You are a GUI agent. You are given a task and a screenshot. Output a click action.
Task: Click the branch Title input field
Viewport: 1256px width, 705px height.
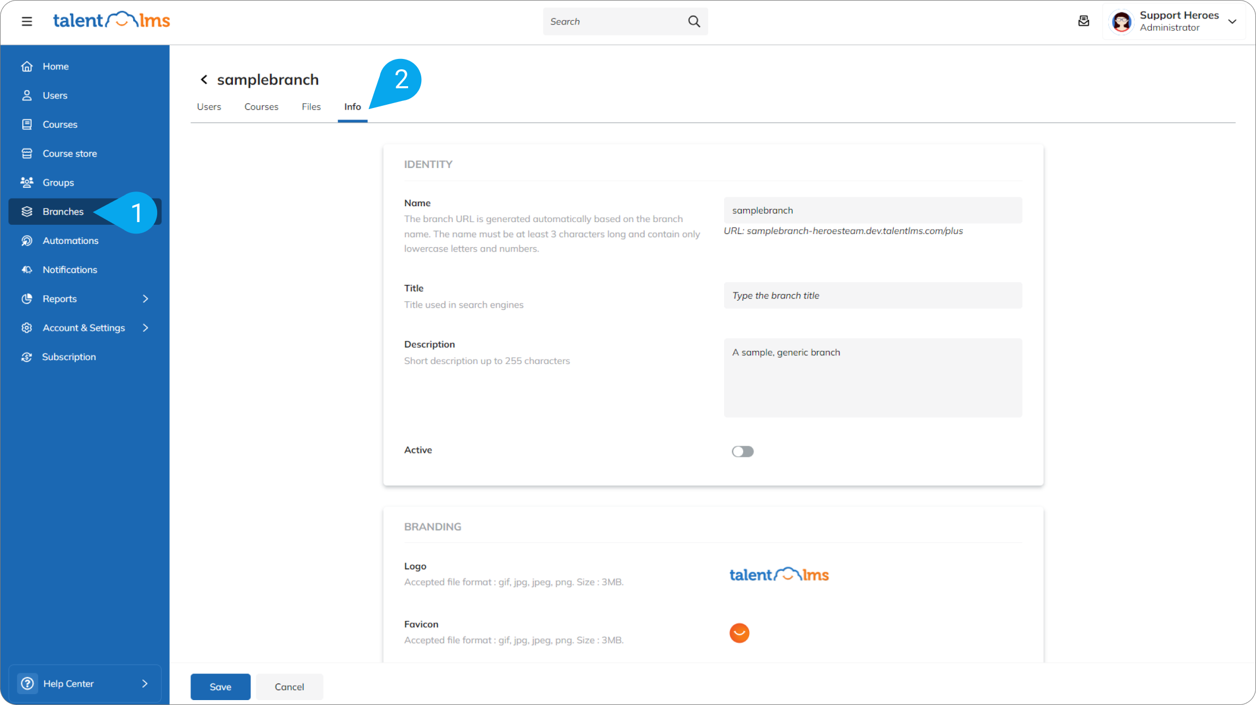pos(873,295)
